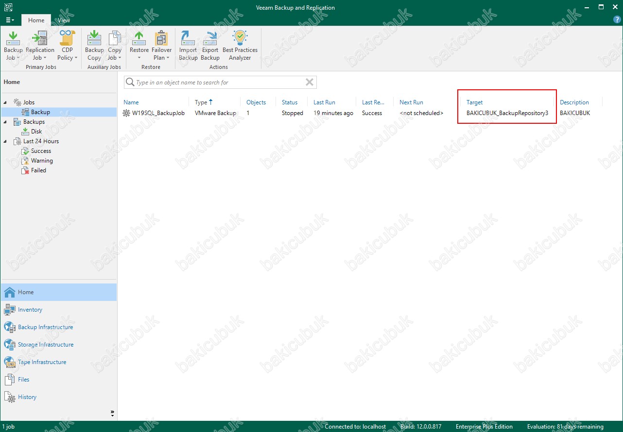Select the Jobs tree item
This screenshot has width=623, height=432.
point(29,102)
